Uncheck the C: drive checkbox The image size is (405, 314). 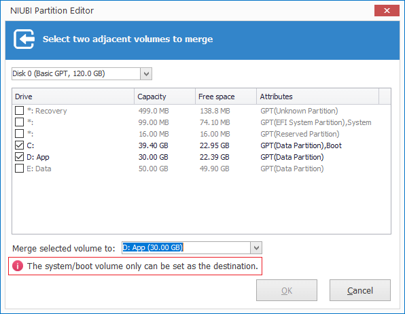(20, 145)
